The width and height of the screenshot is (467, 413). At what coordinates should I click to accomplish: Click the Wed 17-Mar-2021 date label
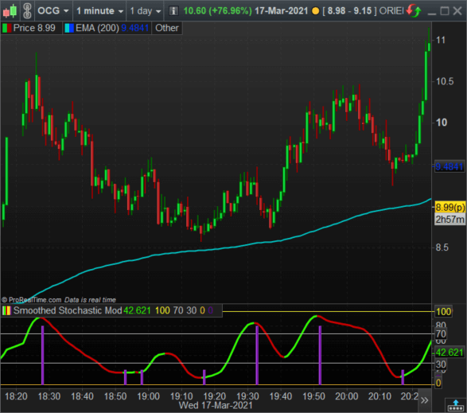(216, 406)
